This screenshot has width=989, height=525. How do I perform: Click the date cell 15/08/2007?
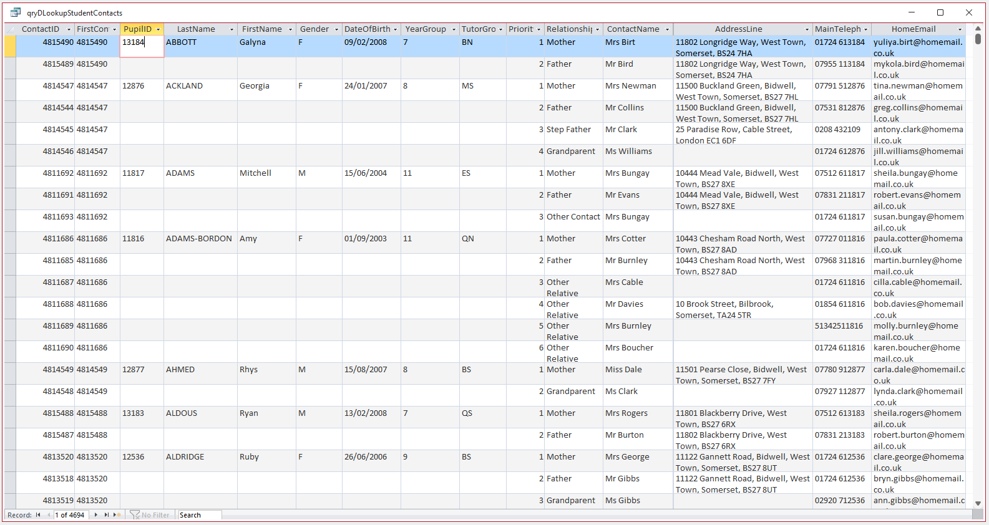(x=371, y=374)
